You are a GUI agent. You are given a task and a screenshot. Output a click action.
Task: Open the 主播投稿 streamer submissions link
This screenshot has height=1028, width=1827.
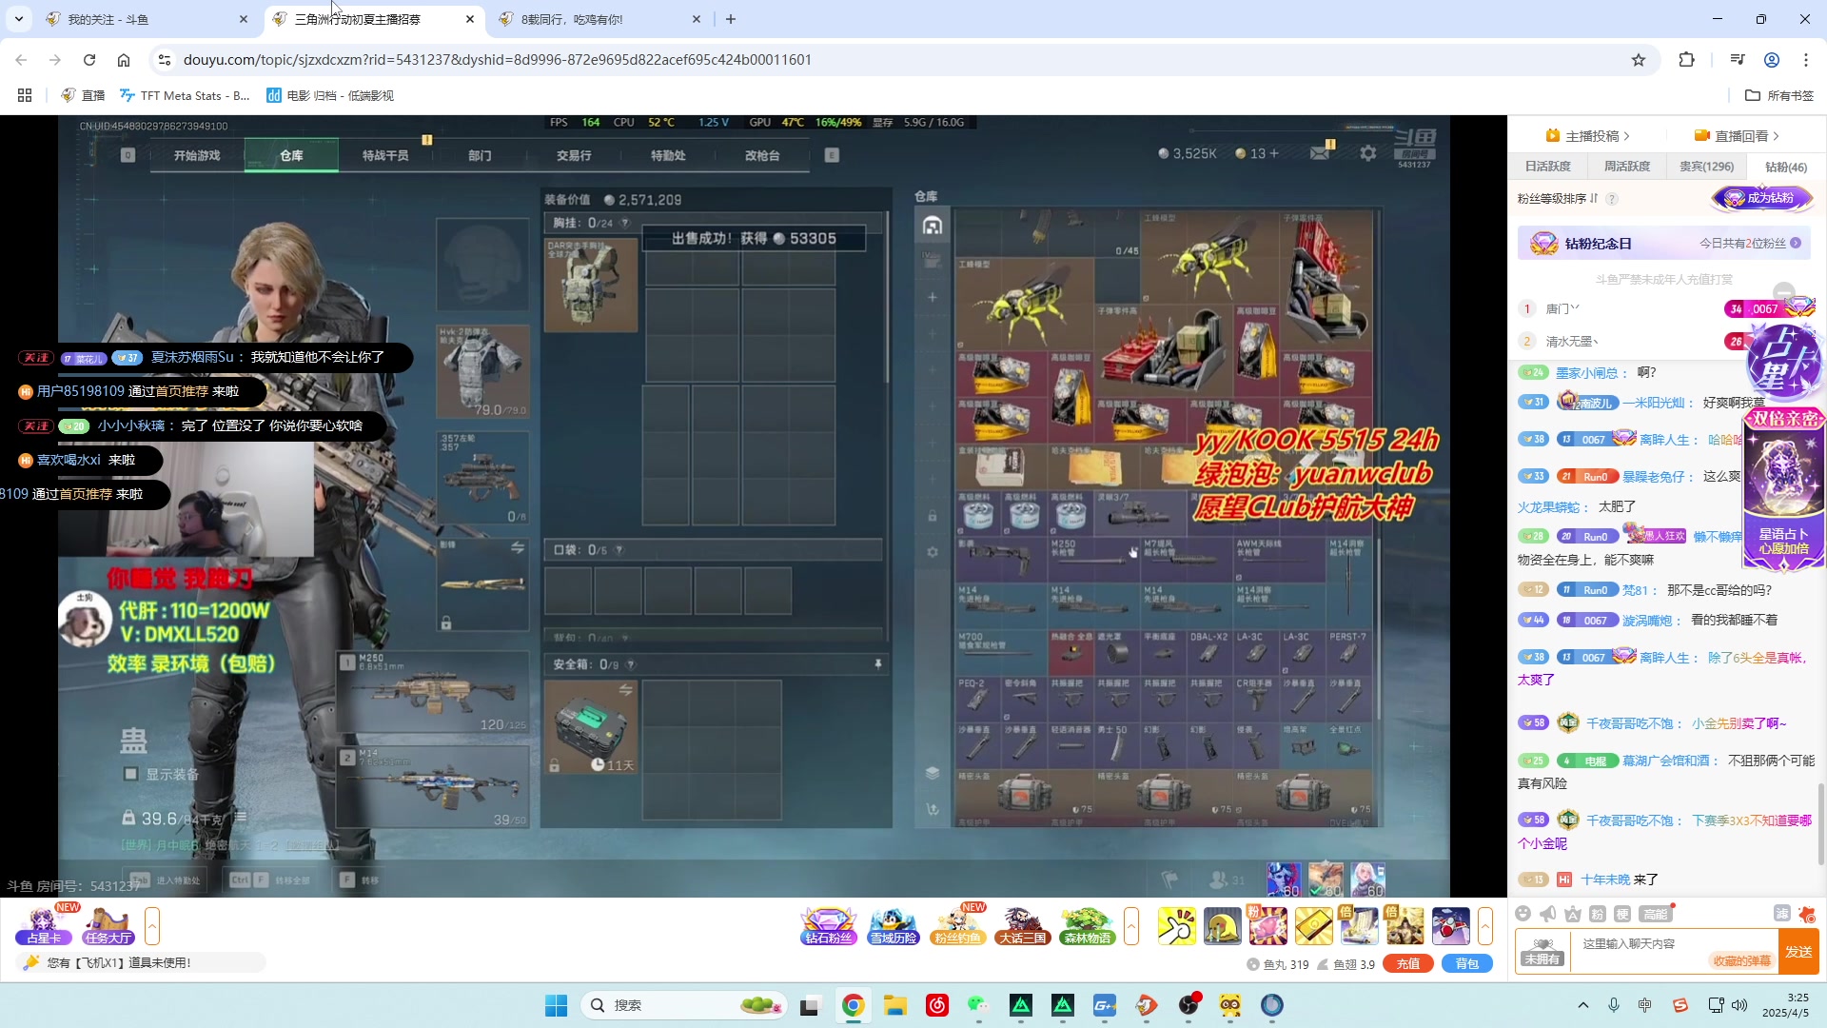pyautogui.click(x=1588, y=136)
